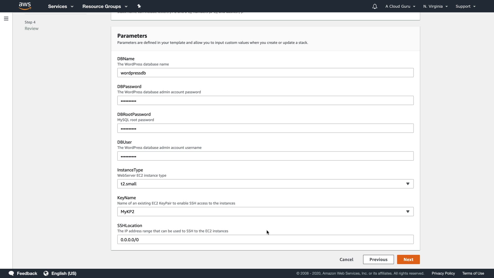Click the globe language icon
This screenshot has width=494, height=278.
[x=46, y=273]
